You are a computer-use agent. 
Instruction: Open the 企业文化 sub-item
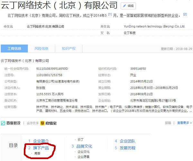84,152
